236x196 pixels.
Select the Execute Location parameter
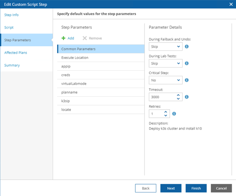(x=75, y=58)
